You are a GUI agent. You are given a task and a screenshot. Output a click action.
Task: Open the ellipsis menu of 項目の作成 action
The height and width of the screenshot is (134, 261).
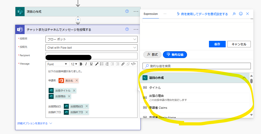tap(136, 11)
